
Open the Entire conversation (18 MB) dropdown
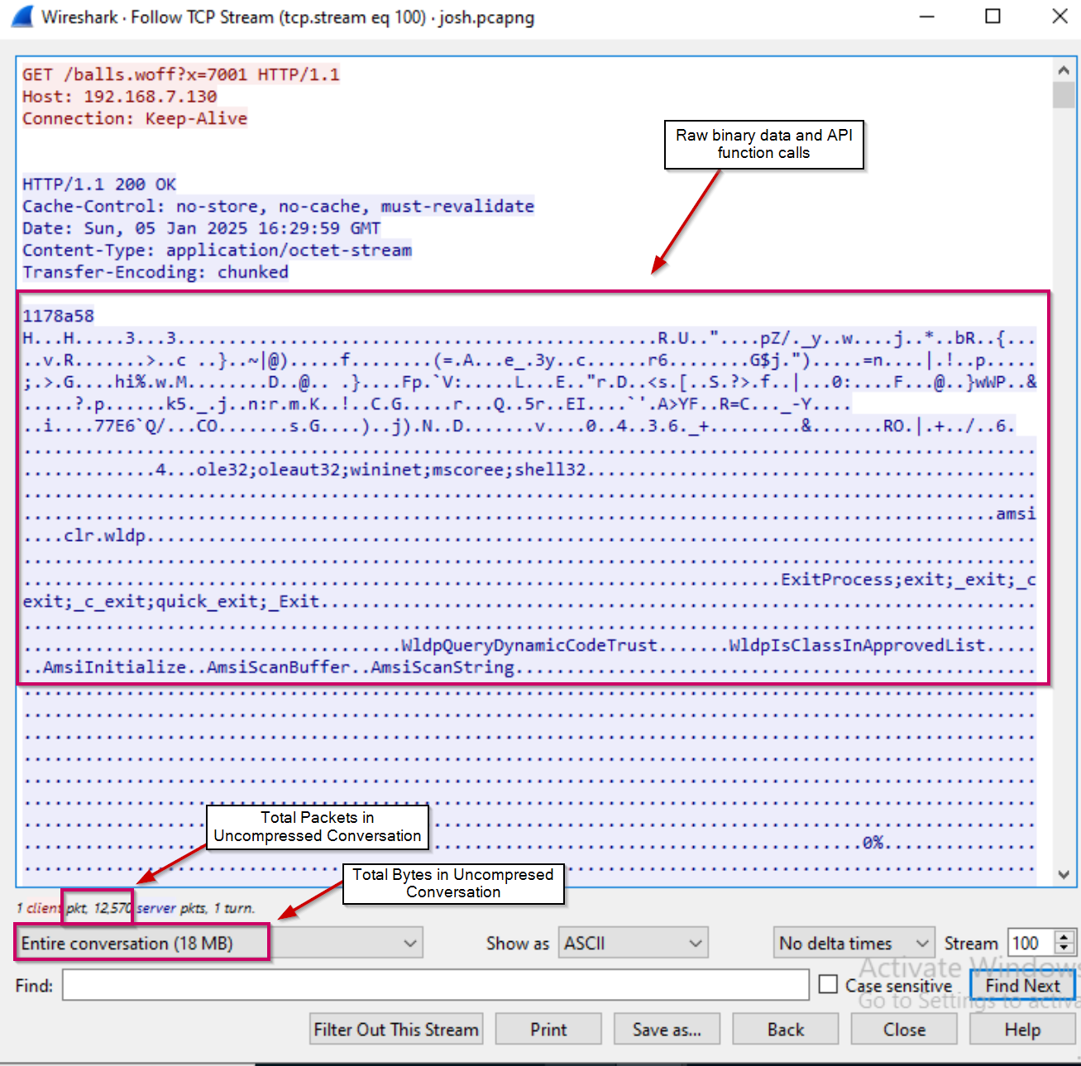219,944
